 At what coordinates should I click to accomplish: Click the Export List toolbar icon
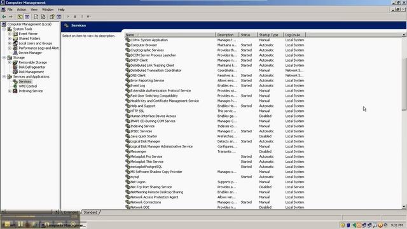point(43,17)
